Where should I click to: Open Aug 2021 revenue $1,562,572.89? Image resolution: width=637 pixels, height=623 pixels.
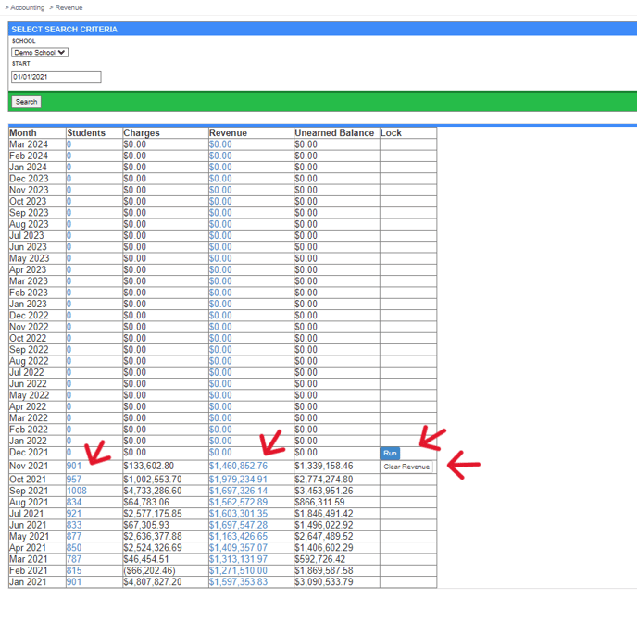[x=238, y=503]
